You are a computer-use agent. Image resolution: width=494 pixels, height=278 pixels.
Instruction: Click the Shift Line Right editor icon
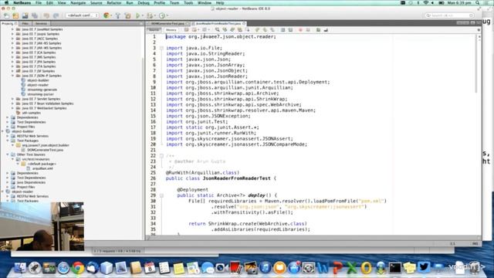pyautogui.click(x=290, y=30)
